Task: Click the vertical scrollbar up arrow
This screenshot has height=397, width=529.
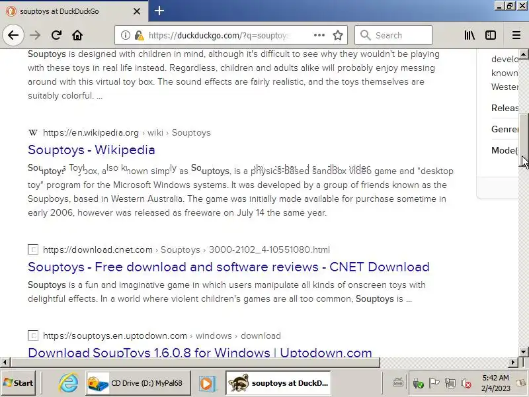Action: tap(523, 54)
